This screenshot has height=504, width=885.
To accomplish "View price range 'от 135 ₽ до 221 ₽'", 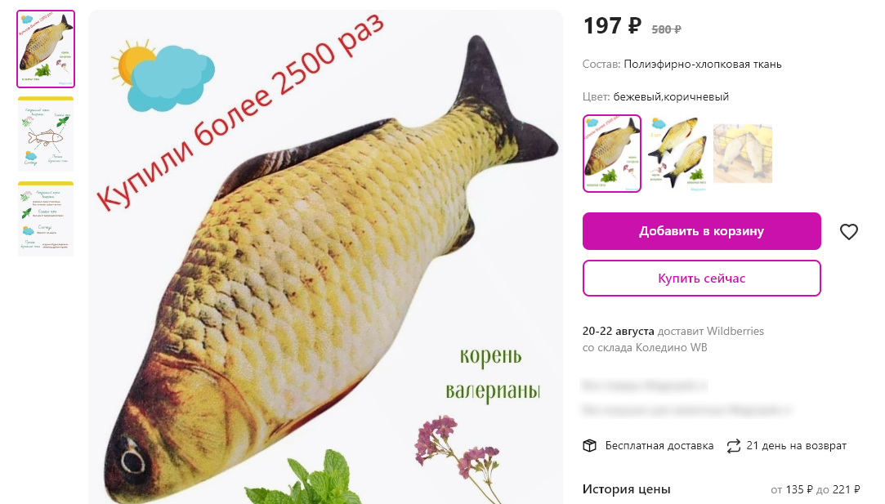I will tap(816, 490).
